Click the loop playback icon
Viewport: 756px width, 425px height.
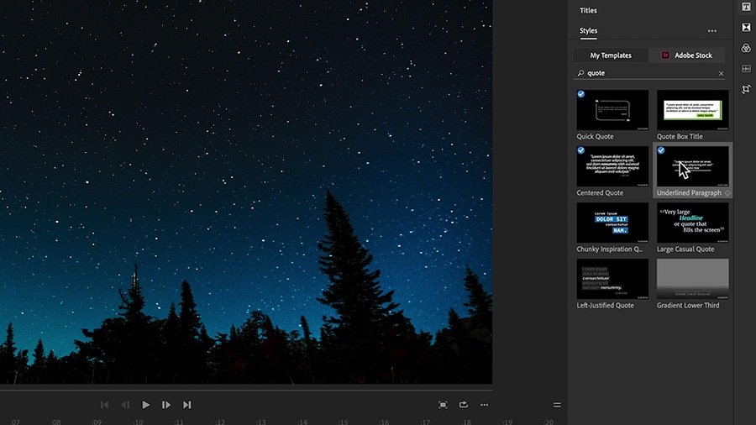464,405
